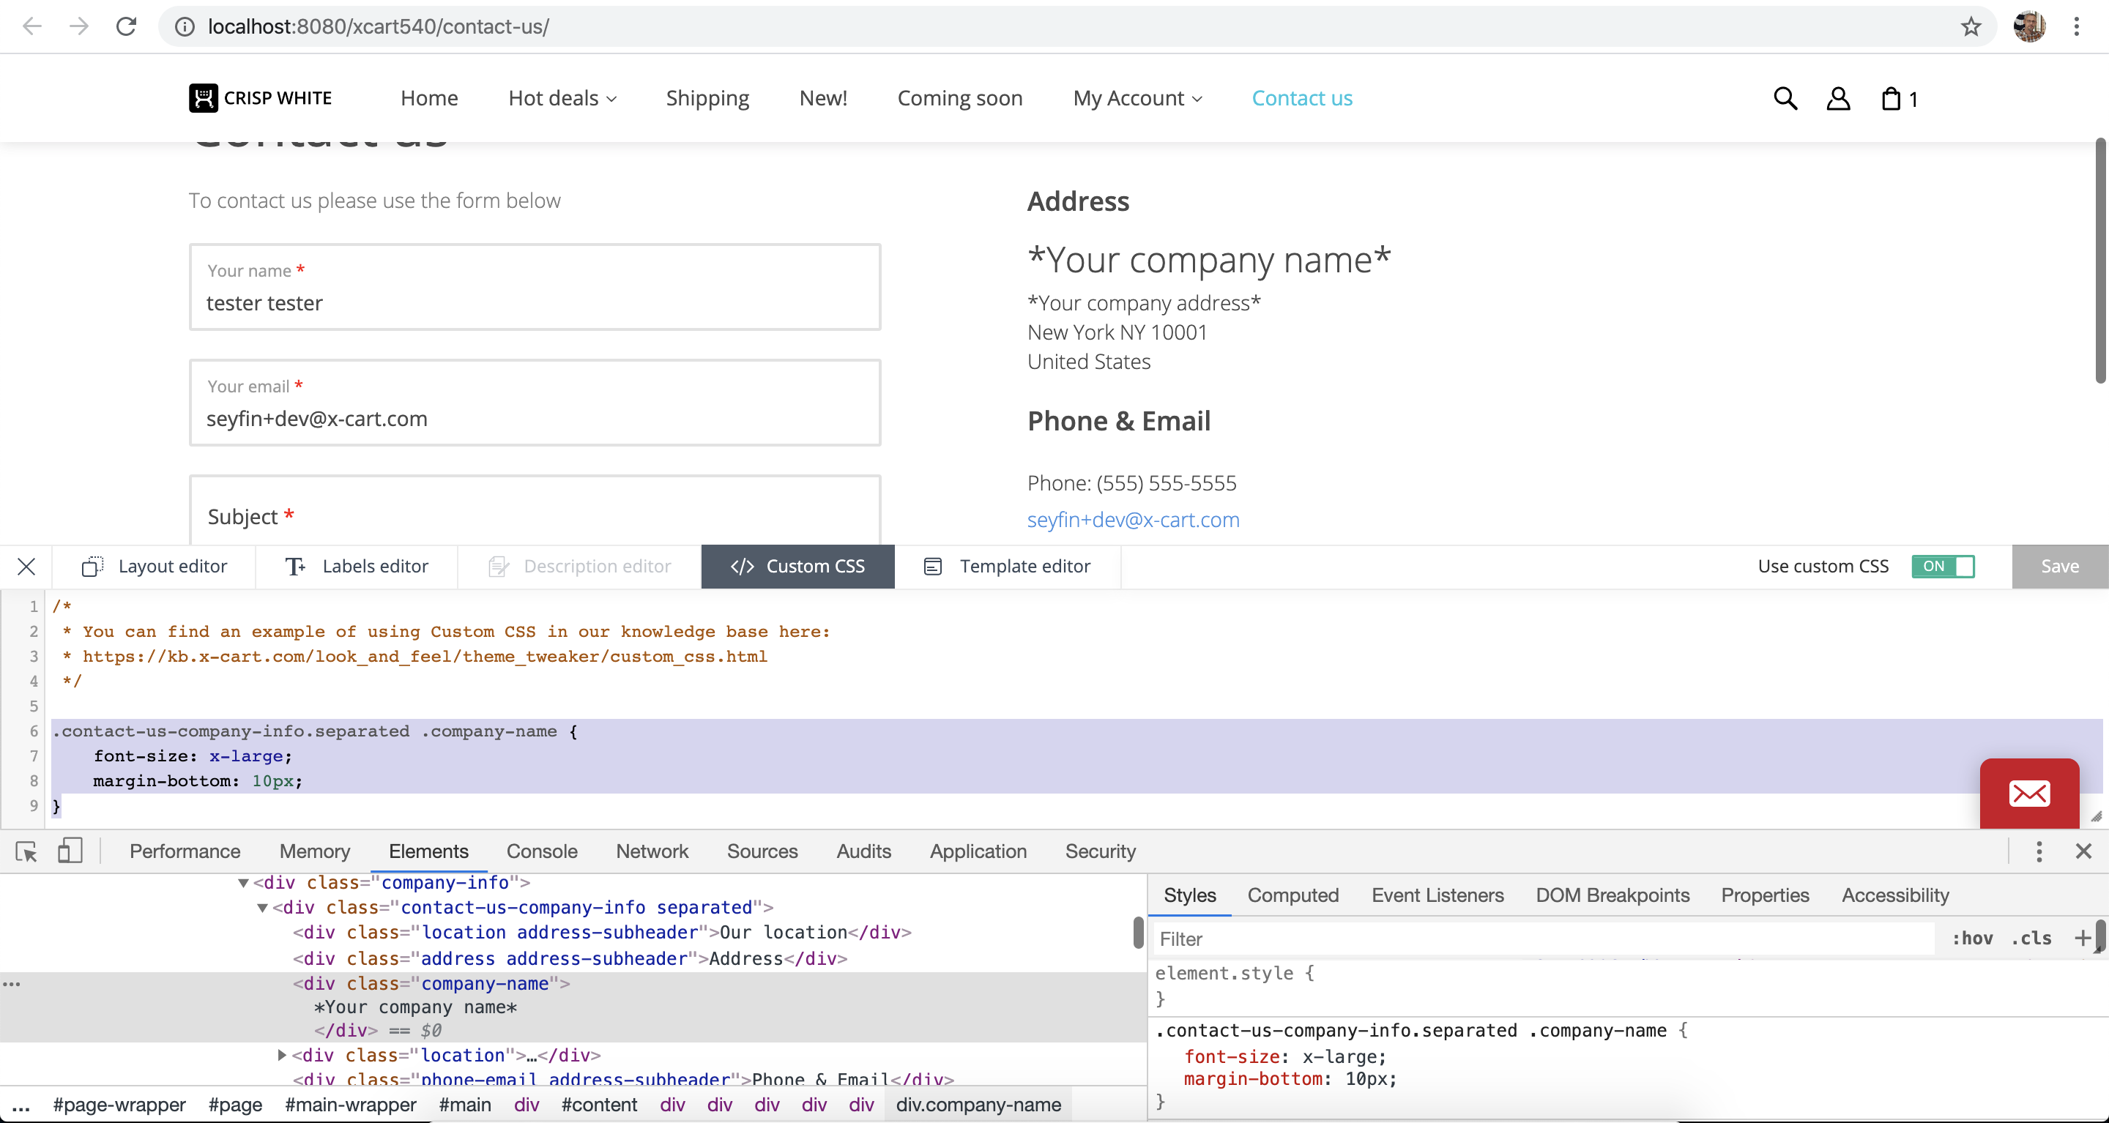
Task: Reload the page with the refresh icon
Action: (x=126, y=27)
